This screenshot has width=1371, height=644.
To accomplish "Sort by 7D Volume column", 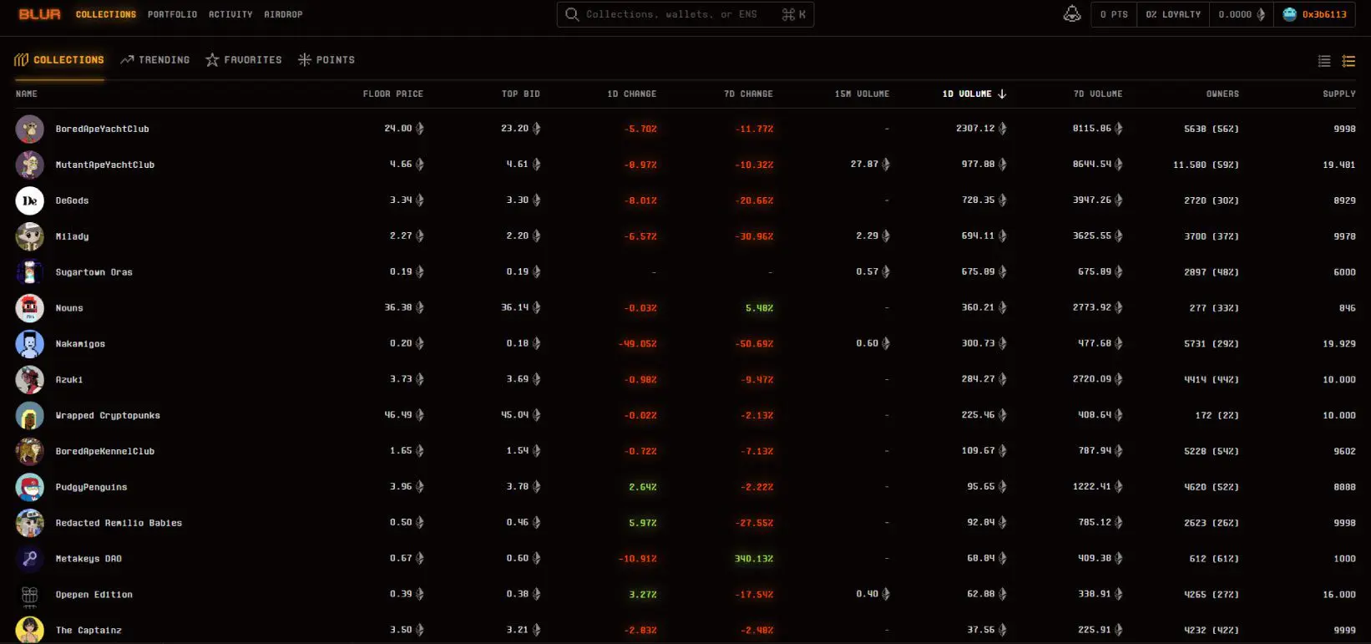I will pyautogui.click(x=1098, y=94).
